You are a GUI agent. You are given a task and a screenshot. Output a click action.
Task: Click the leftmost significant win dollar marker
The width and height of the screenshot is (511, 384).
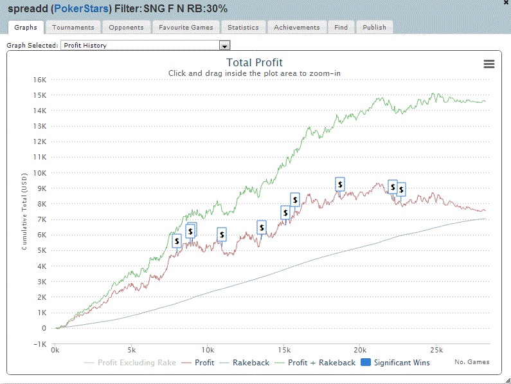click(x=177, y=241)
